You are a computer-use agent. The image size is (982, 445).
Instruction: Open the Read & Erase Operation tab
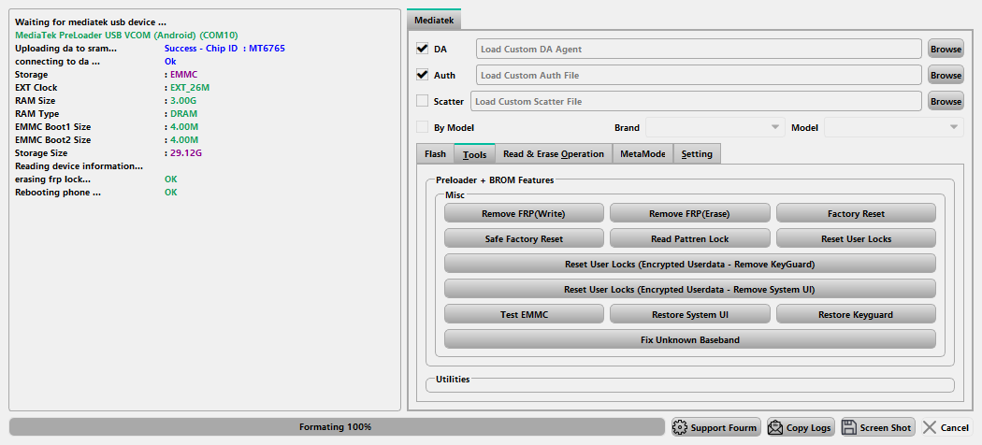pyautogui.click(x=554, y=153)
